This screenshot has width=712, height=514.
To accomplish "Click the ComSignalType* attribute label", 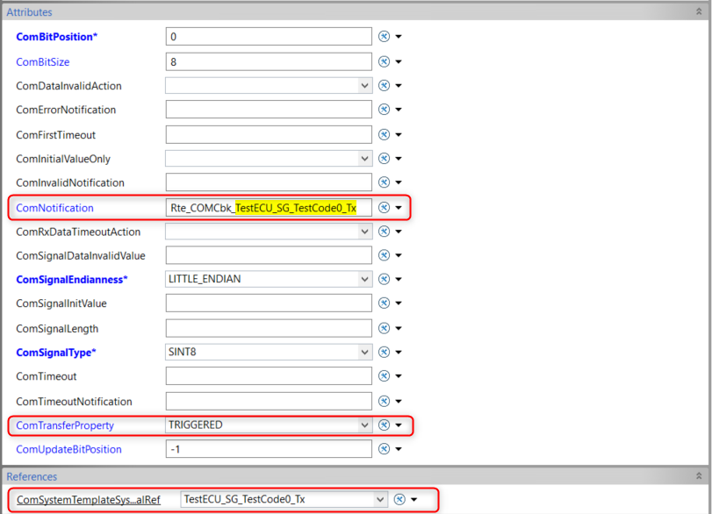I will click(x=56, y=353).
